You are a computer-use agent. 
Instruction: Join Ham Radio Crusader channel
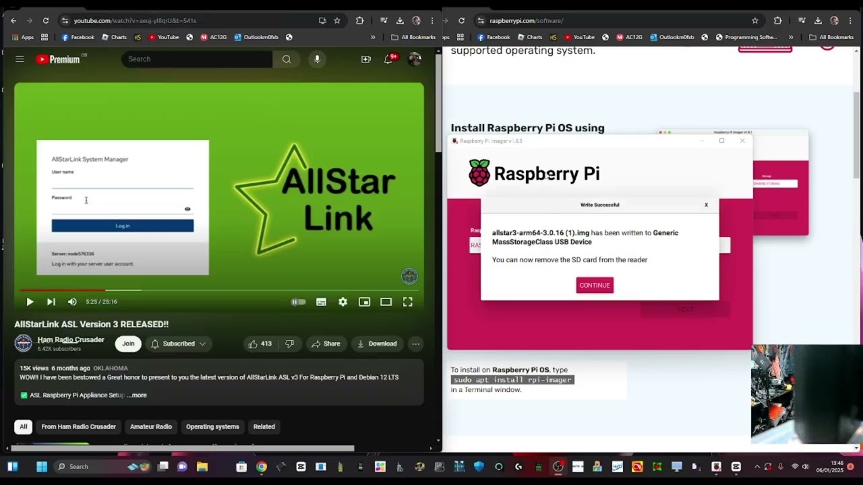[128, 344]
